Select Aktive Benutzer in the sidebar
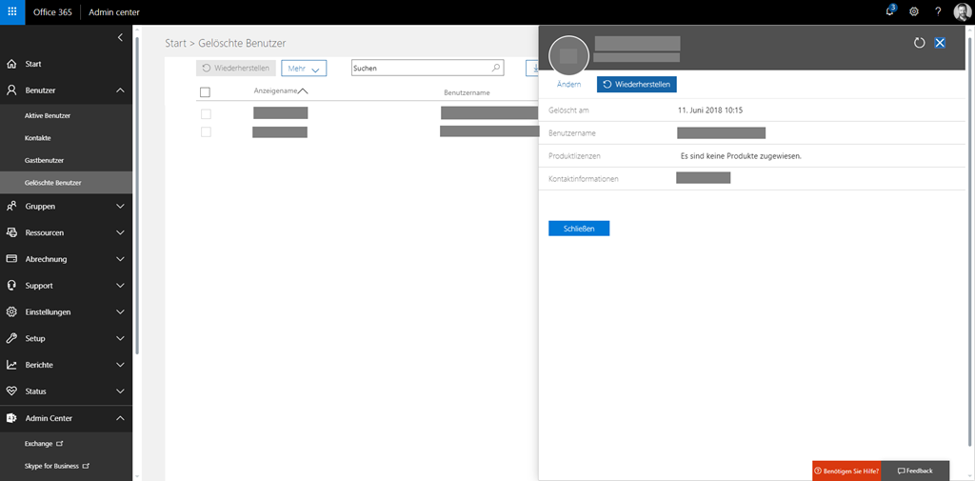This screenshot has height=481, width=975. point(48,115)
